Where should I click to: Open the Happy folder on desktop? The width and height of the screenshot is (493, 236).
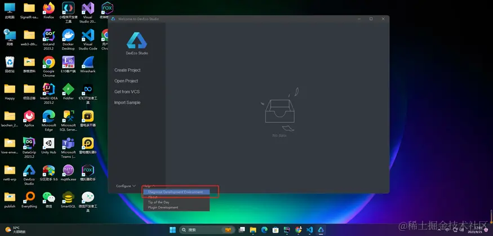10,92
